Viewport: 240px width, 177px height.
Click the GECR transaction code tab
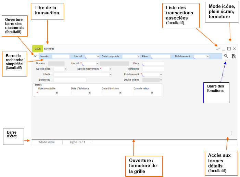point(37,49)
